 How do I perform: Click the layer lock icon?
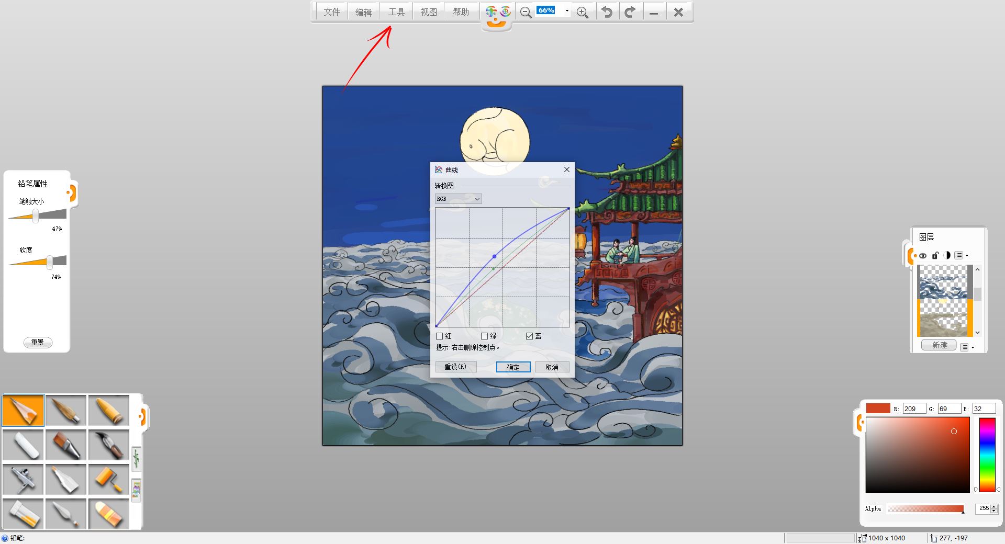tap(935, 255)
